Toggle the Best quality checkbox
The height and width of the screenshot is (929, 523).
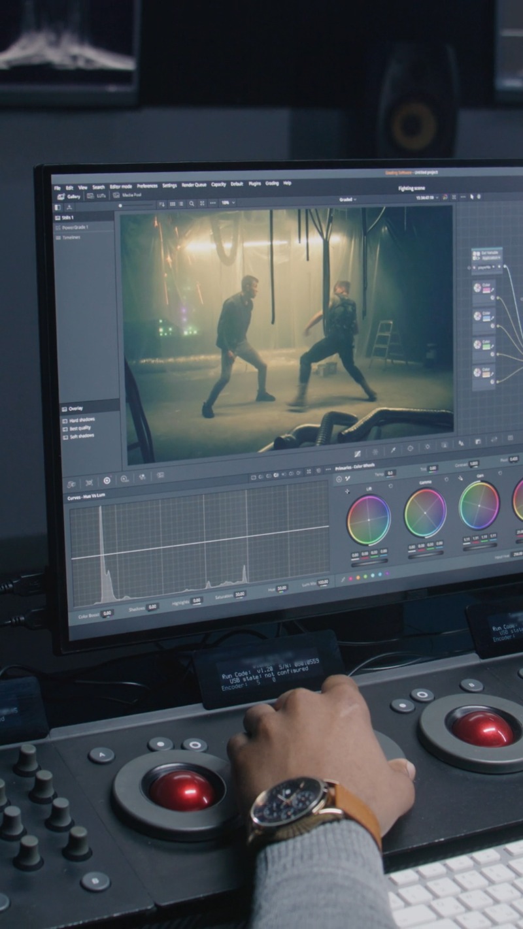point(65,429)
